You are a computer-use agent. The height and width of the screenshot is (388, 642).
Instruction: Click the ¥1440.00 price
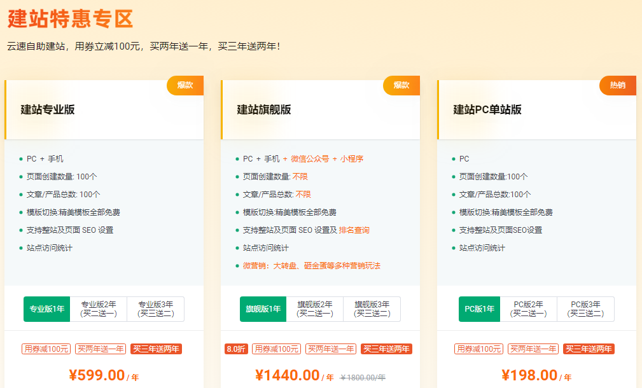click(287, 375)
